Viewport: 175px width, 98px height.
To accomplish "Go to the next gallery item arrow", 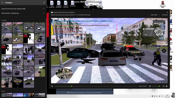I will click(x=164, y=51).
